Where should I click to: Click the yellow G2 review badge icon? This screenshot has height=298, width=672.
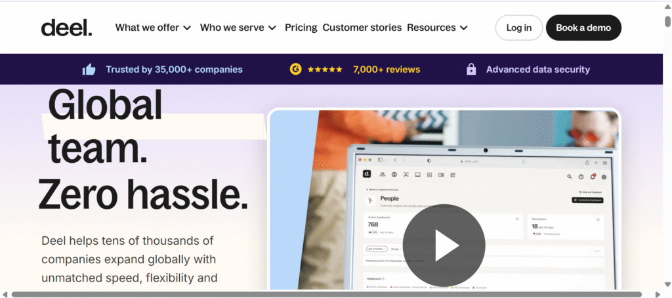[295, 69]
